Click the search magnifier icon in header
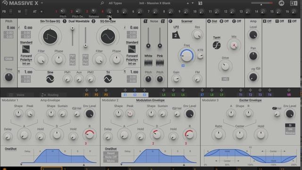 tap(102, 3)
